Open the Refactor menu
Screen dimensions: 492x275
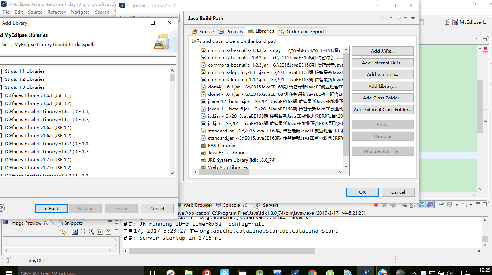tap(56, 12)
